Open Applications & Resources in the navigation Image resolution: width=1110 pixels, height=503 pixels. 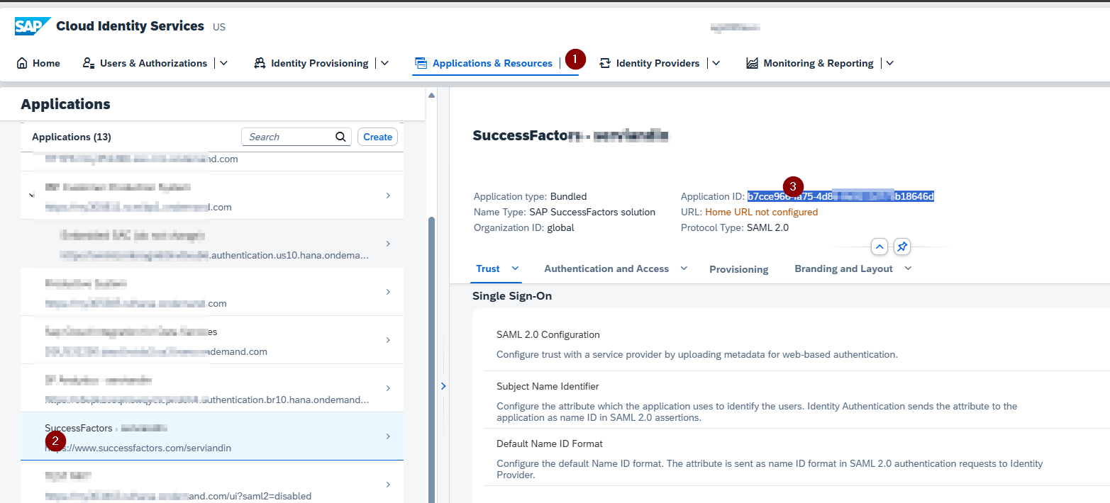coord(484,63)
